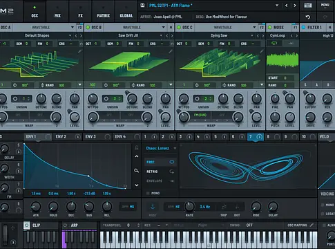The width and height of the screenshot is (335, 249).
Task: Open the Default Shapes wavetable dropdown
Action: 70,36
